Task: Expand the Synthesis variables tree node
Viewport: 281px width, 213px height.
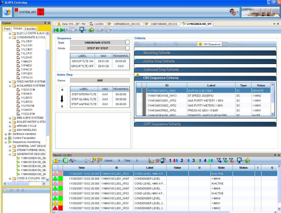Action: click(x=6, y=134)
